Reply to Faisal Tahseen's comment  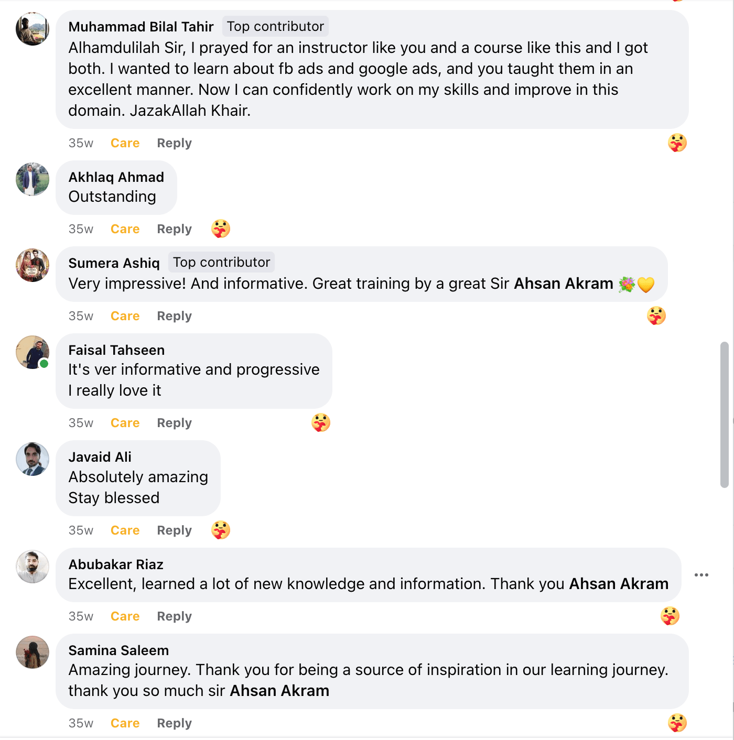[174, 422]
